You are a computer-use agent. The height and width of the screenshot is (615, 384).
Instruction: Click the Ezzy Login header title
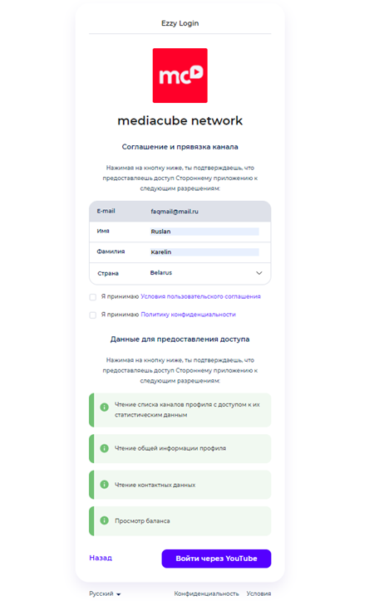pos(180,23)
